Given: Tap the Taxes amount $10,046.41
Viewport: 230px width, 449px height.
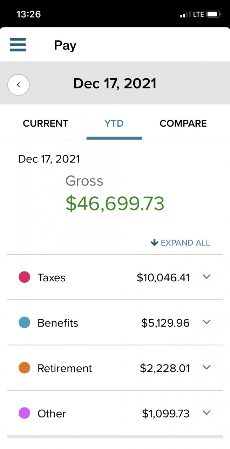Looking at the screenshot, I should 163,277.
